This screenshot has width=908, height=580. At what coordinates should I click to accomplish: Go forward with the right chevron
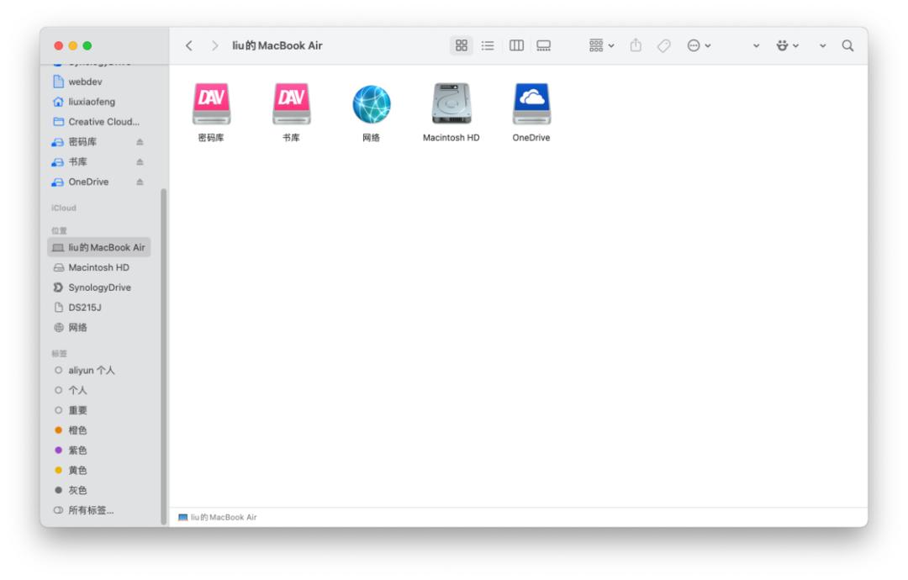coord(215,45)
